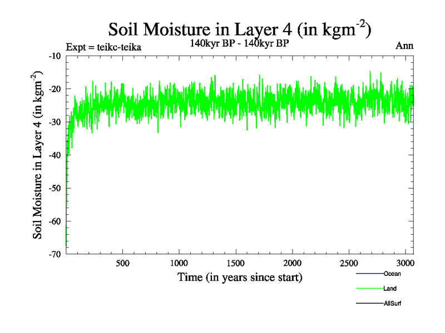Click the 500 tick label on x-axis
Viewport: 445px width, 333px height.
tap(123, 263)
